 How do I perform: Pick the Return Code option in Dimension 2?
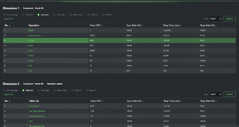[55, 90]
